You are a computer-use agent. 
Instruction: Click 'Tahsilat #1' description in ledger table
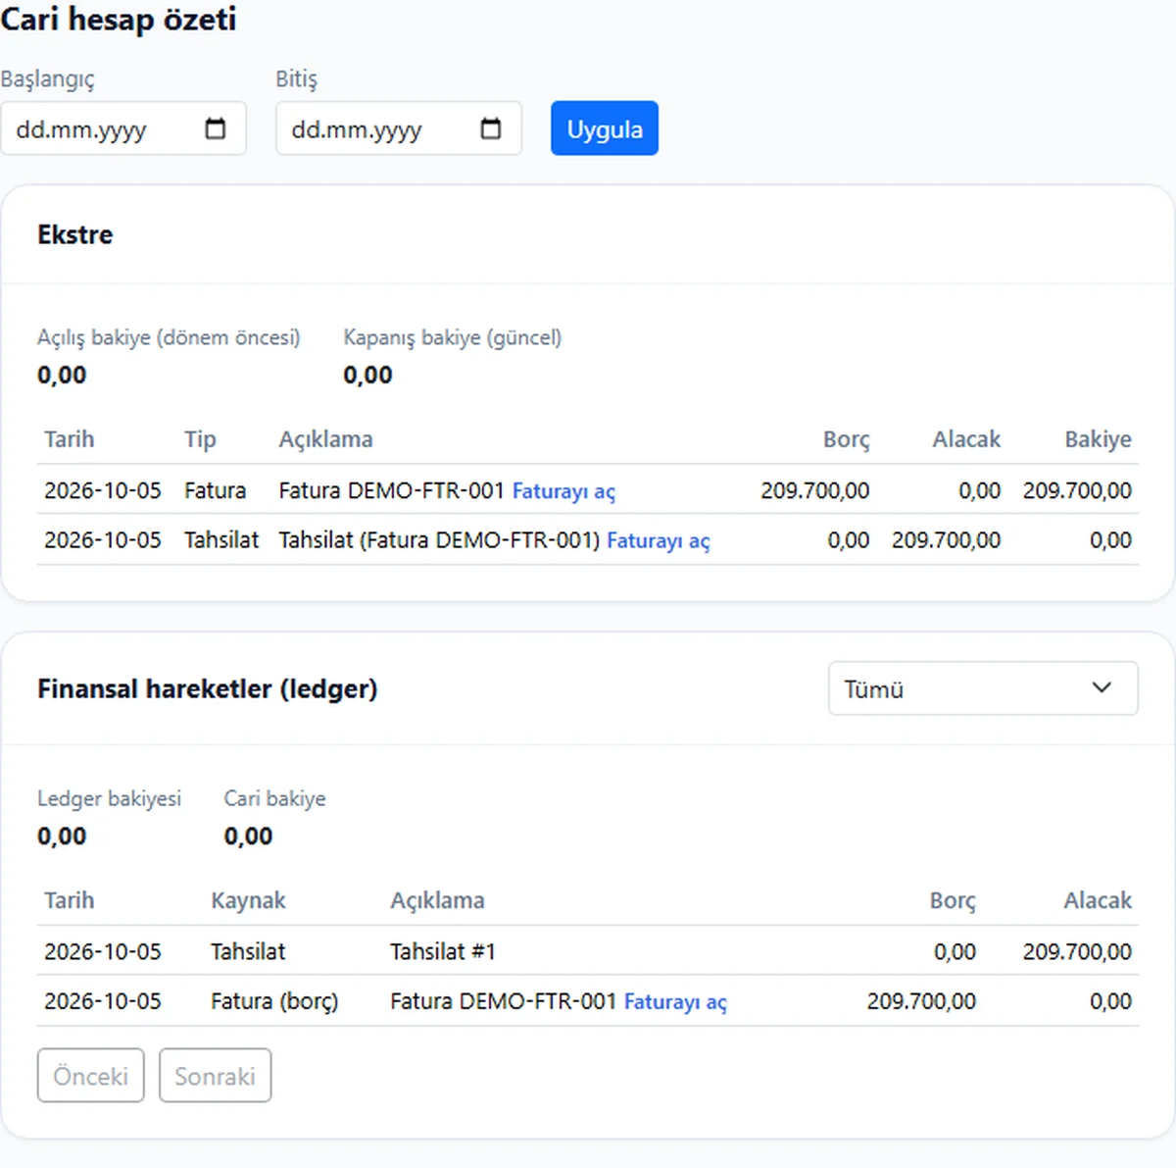pyautogui.click(x=443, y=952)
